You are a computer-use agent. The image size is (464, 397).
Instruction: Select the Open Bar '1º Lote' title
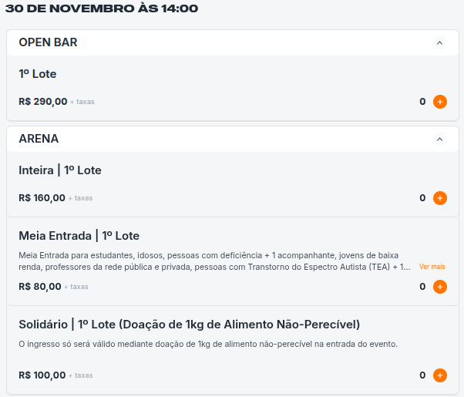pos(38,74)
